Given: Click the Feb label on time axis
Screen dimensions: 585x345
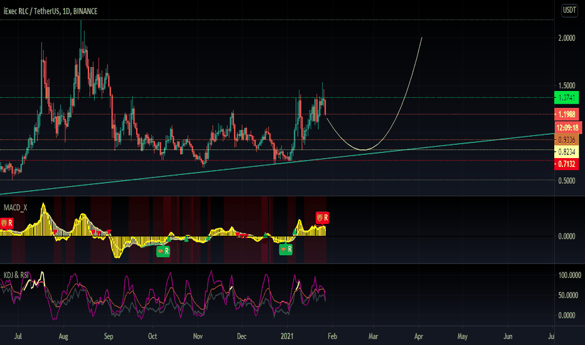Looking at the screenshot, I should 333,336.
